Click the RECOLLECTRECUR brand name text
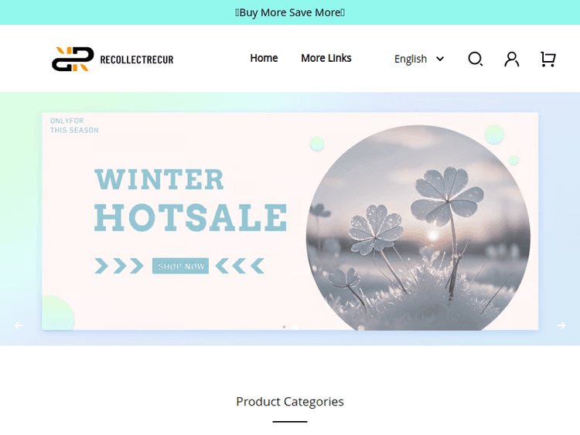The image size is (580, 435). (x=137, y=59)
